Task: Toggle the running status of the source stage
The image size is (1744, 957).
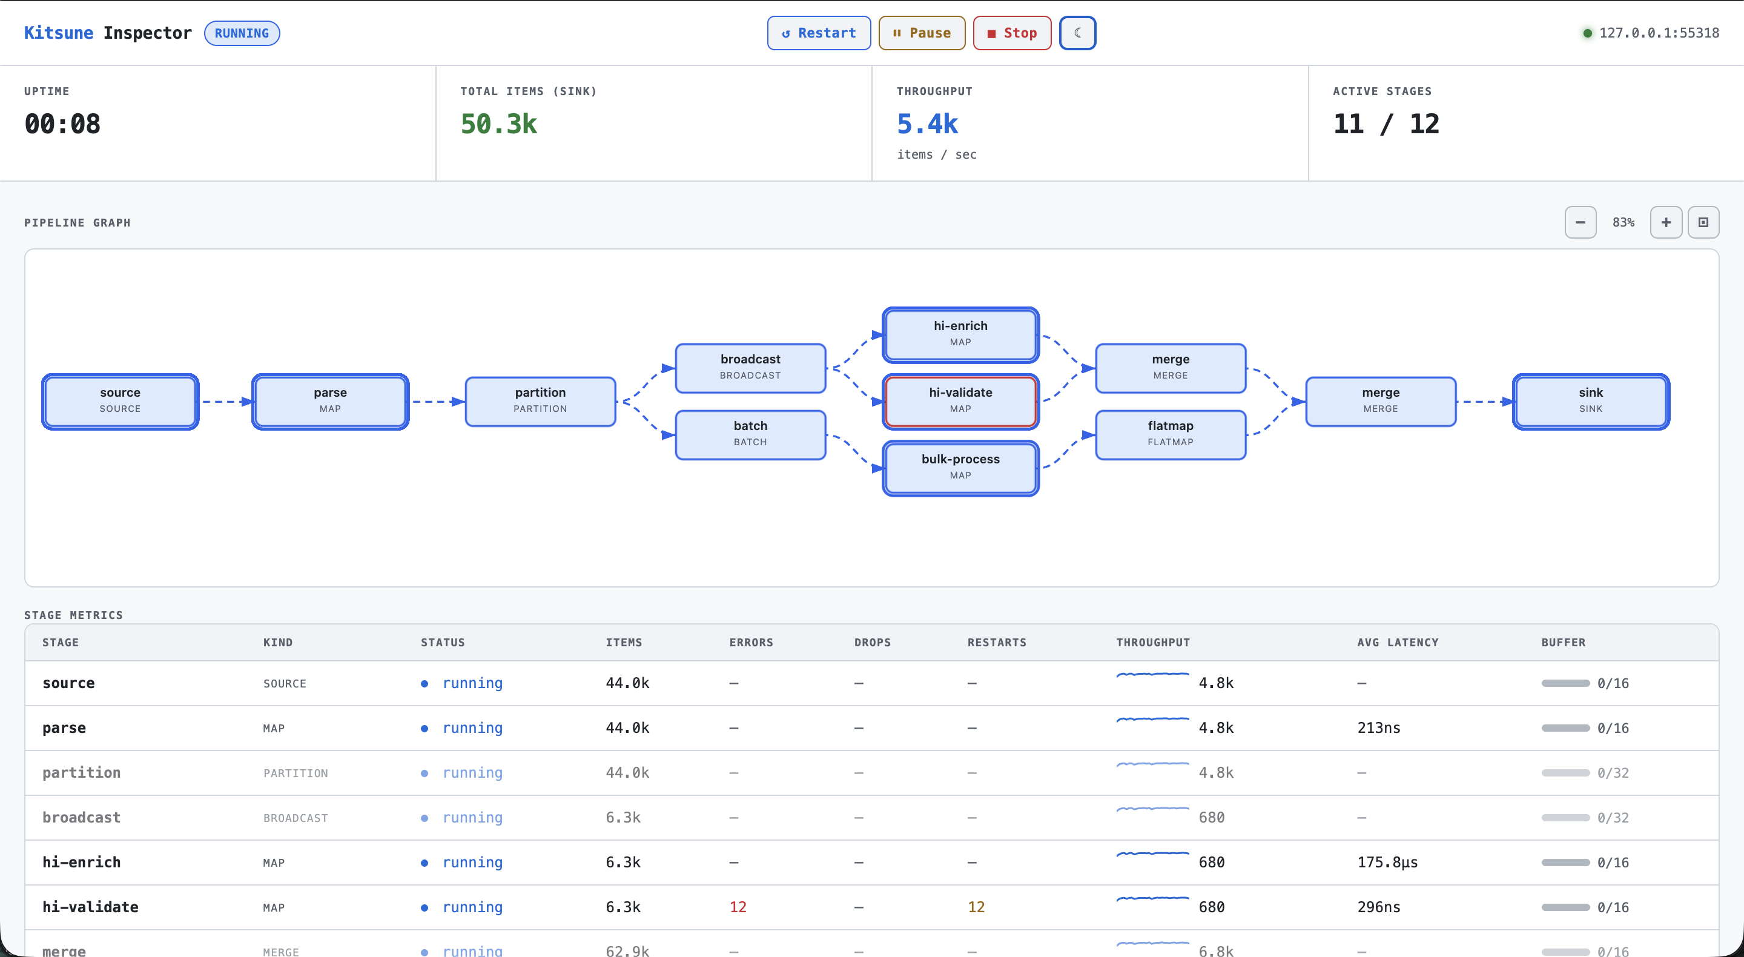Action: tap(472, 683)
